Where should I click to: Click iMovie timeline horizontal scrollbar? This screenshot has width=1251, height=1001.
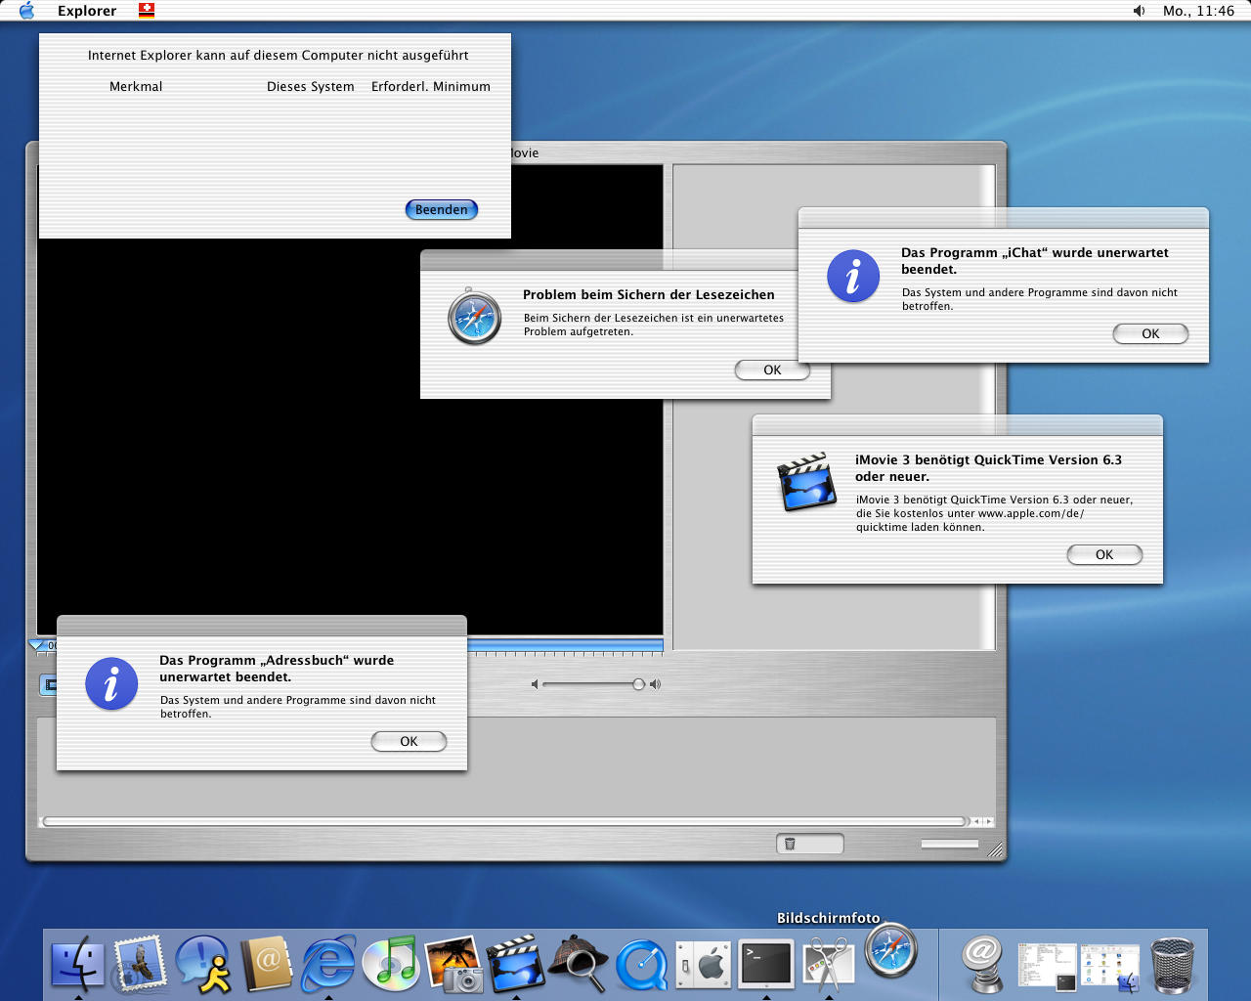tap(505, 821)
